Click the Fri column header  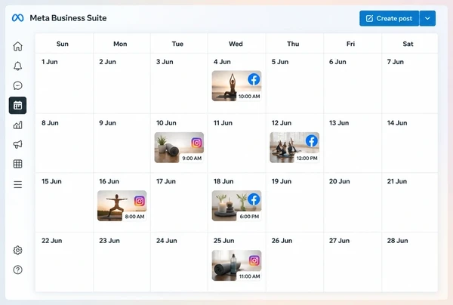pos(350,44)
